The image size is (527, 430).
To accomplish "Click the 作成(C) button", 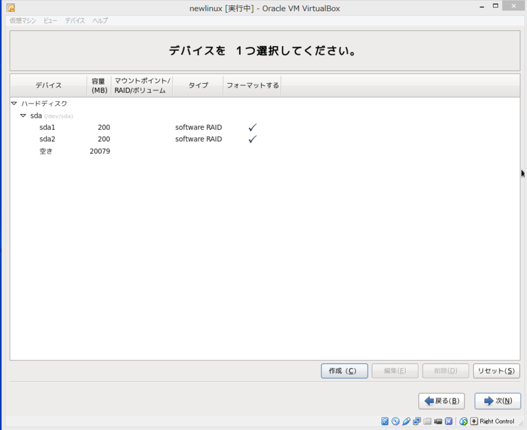I will pos(344,371).
